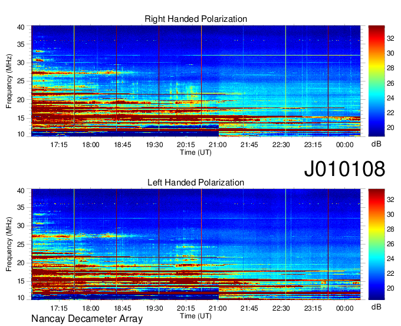
Task: Click the 17:15 tick label on top plot
Action: point(59,145)
